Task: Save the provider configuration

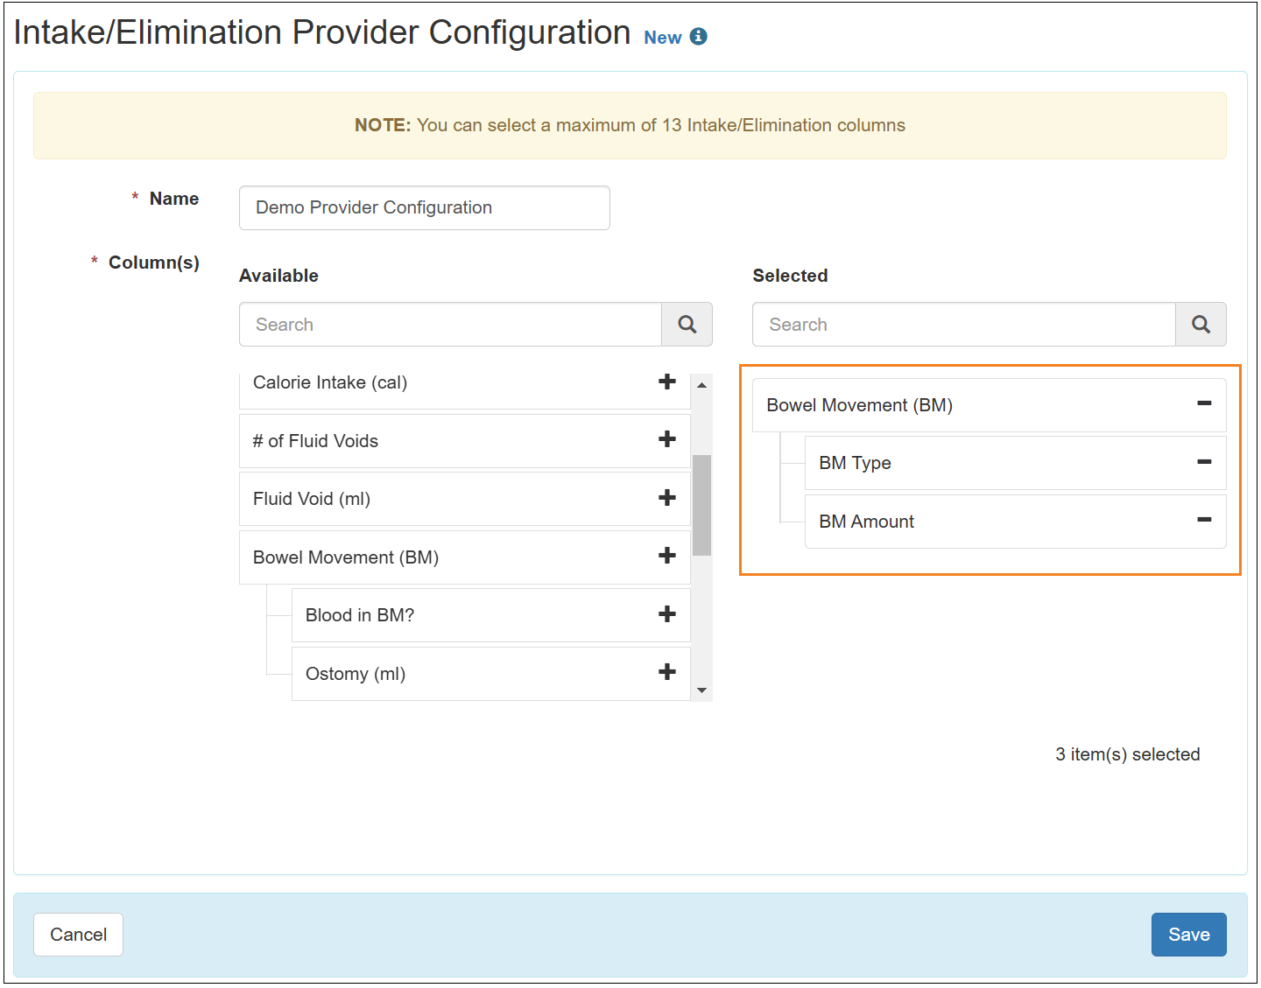Action: pyautogui.click(x=1188, y=935)
